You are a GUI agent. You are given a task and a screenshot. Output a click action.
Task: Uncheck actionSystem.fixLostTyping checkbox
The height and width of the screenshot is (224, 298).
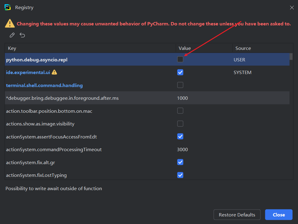[180, 175]
